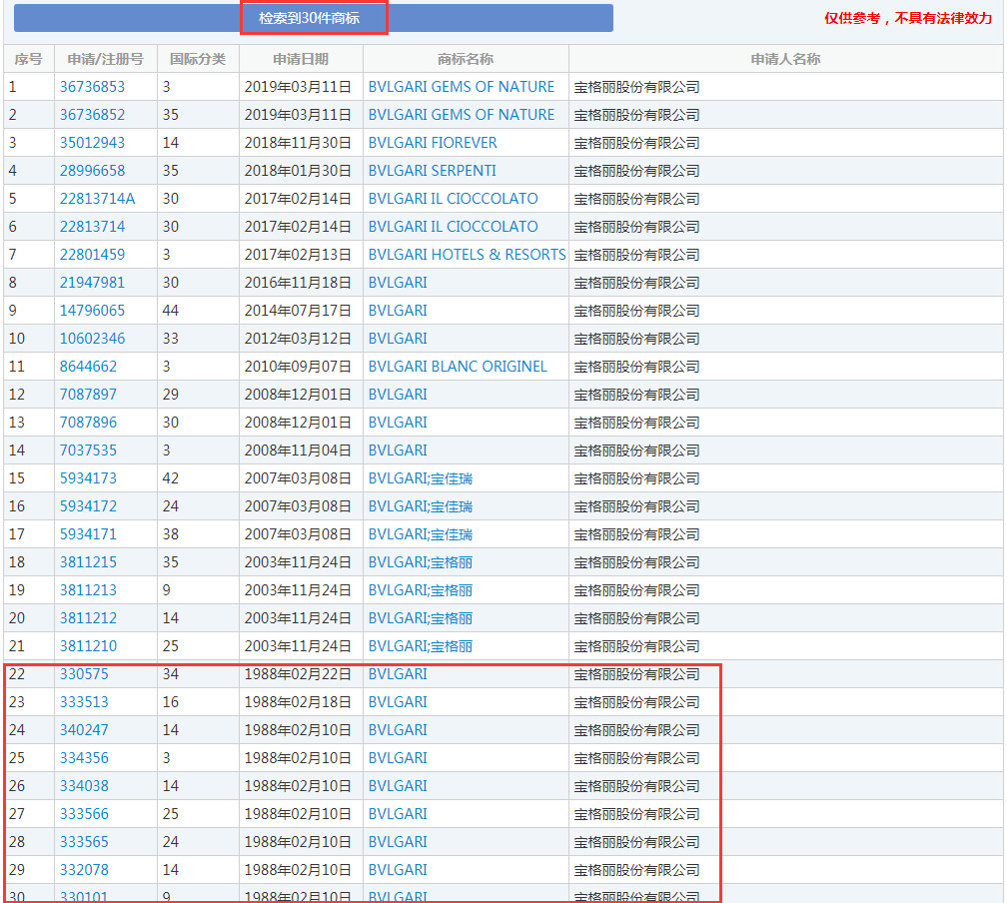Click the 申请日期 column header
This screenshot has height=903, width=1007.
pos(300,59)
